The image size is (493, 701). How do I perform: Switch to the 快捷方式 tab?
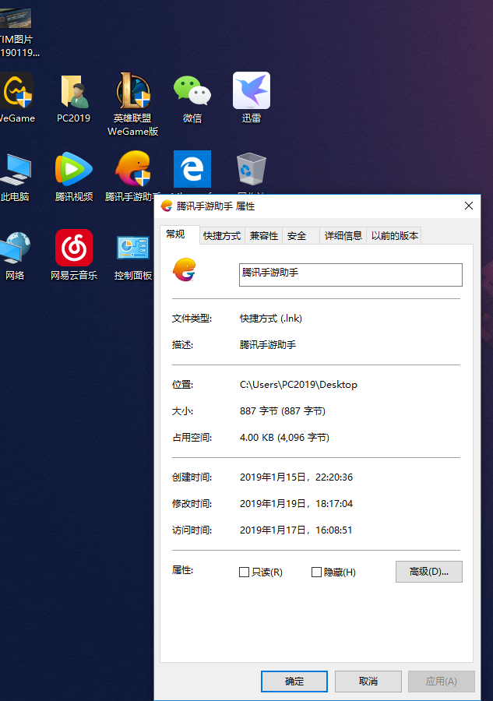click(x=222, y=236)
